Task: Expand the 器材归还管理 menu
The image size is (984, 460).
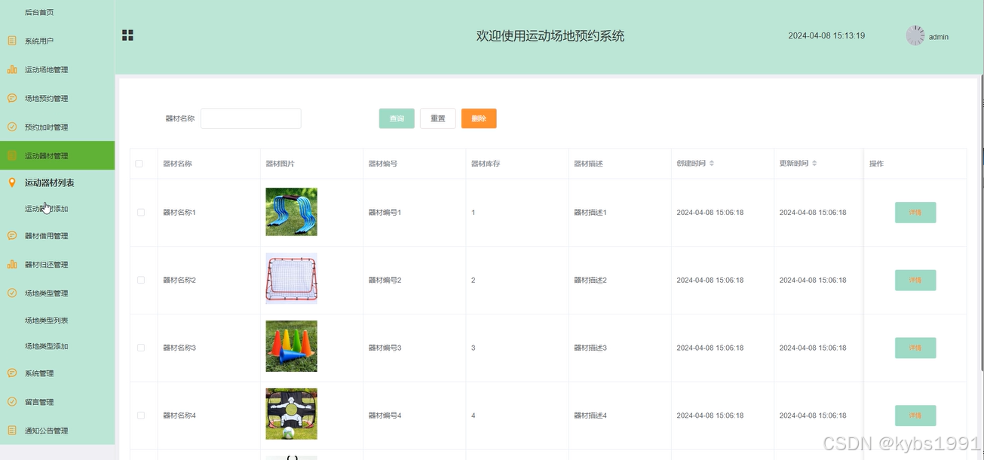Action: 57,264
